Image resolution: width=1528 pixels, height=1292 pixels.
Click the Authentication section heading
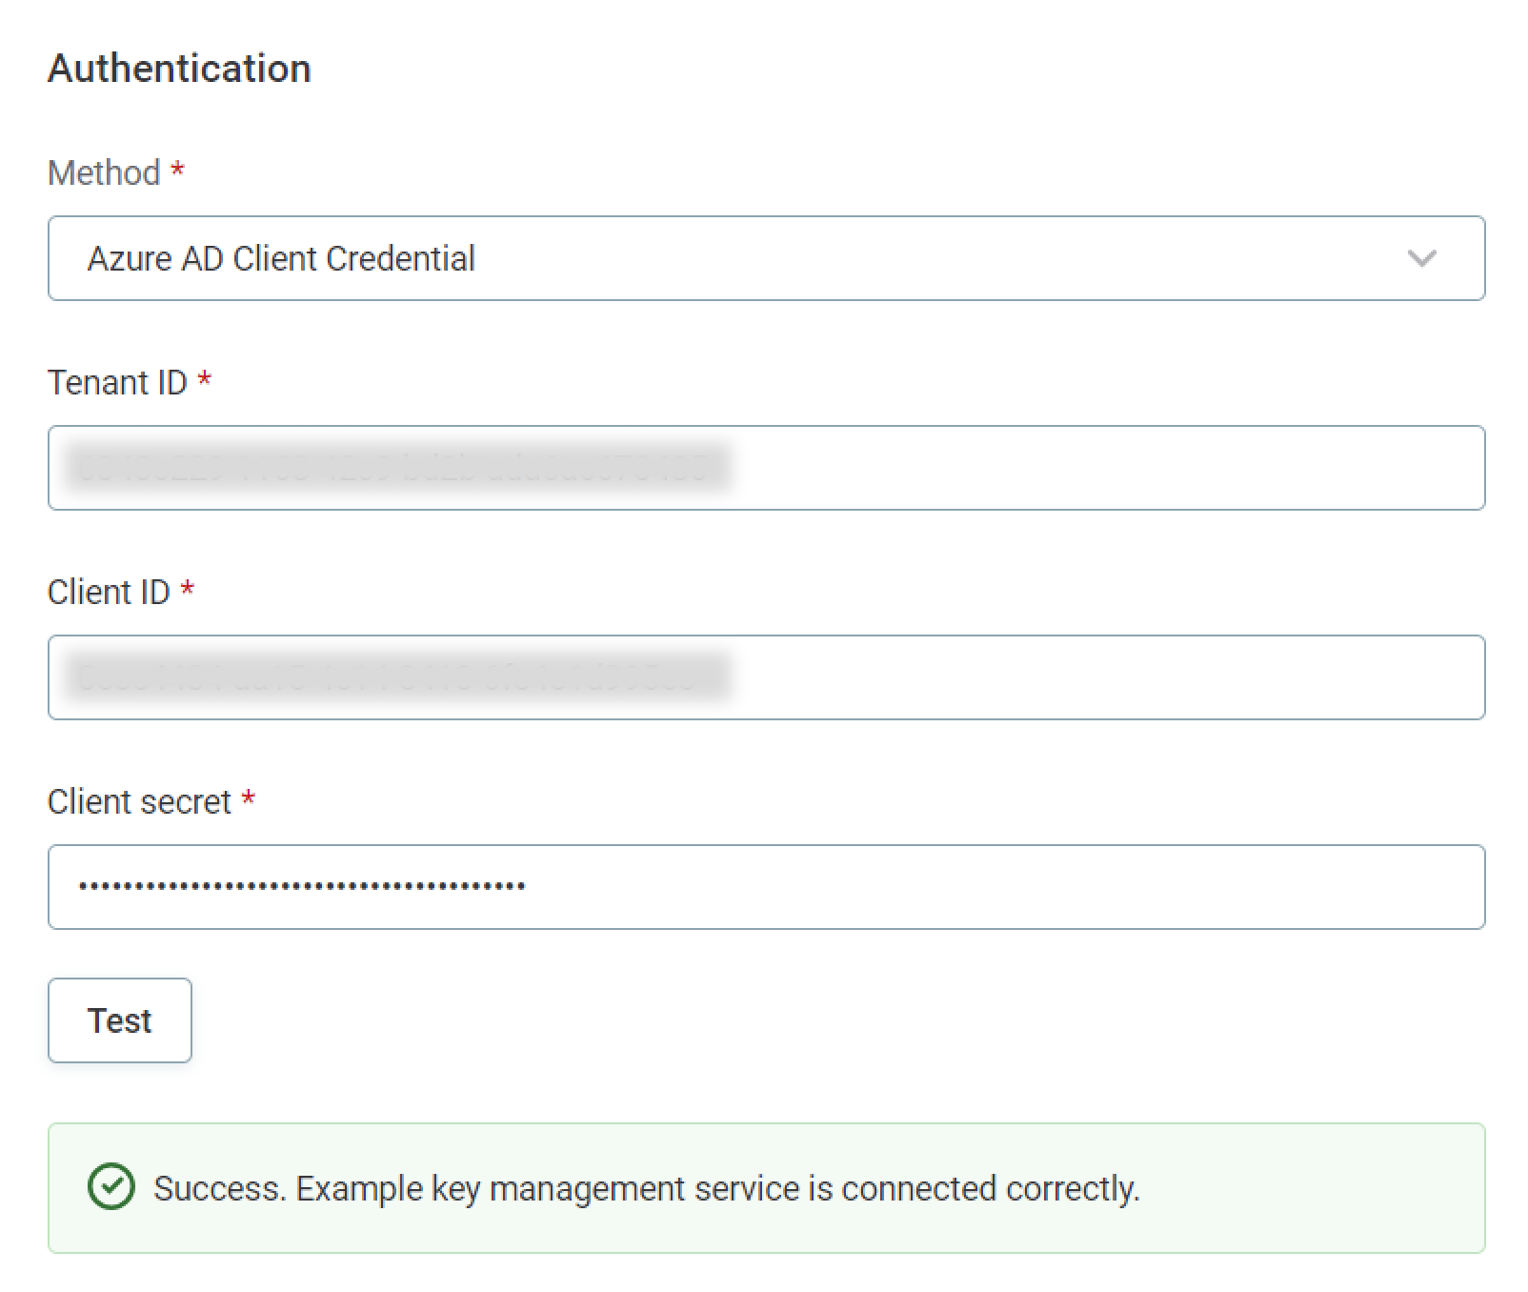(179, 69)
